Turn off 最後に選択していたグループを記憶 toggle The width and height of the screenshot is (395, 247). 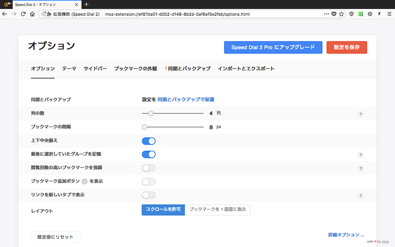(x=149, y=155)
